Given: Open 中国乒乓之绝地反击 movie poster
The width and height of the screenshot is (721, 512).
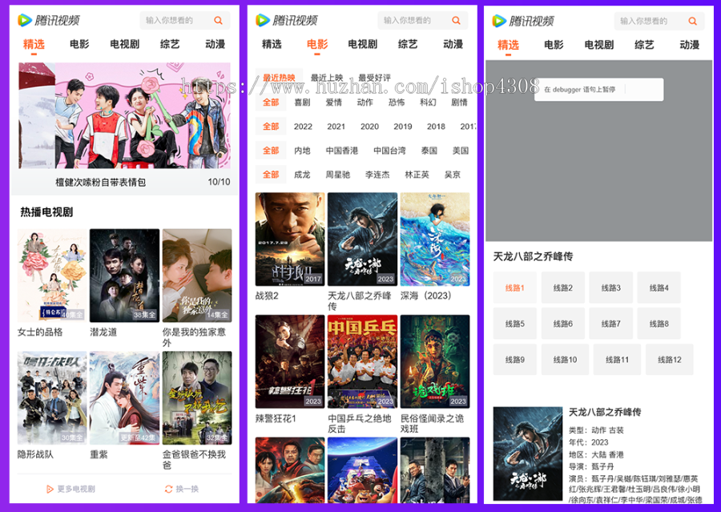Looking at the screenshot, I should pos(362,361).
